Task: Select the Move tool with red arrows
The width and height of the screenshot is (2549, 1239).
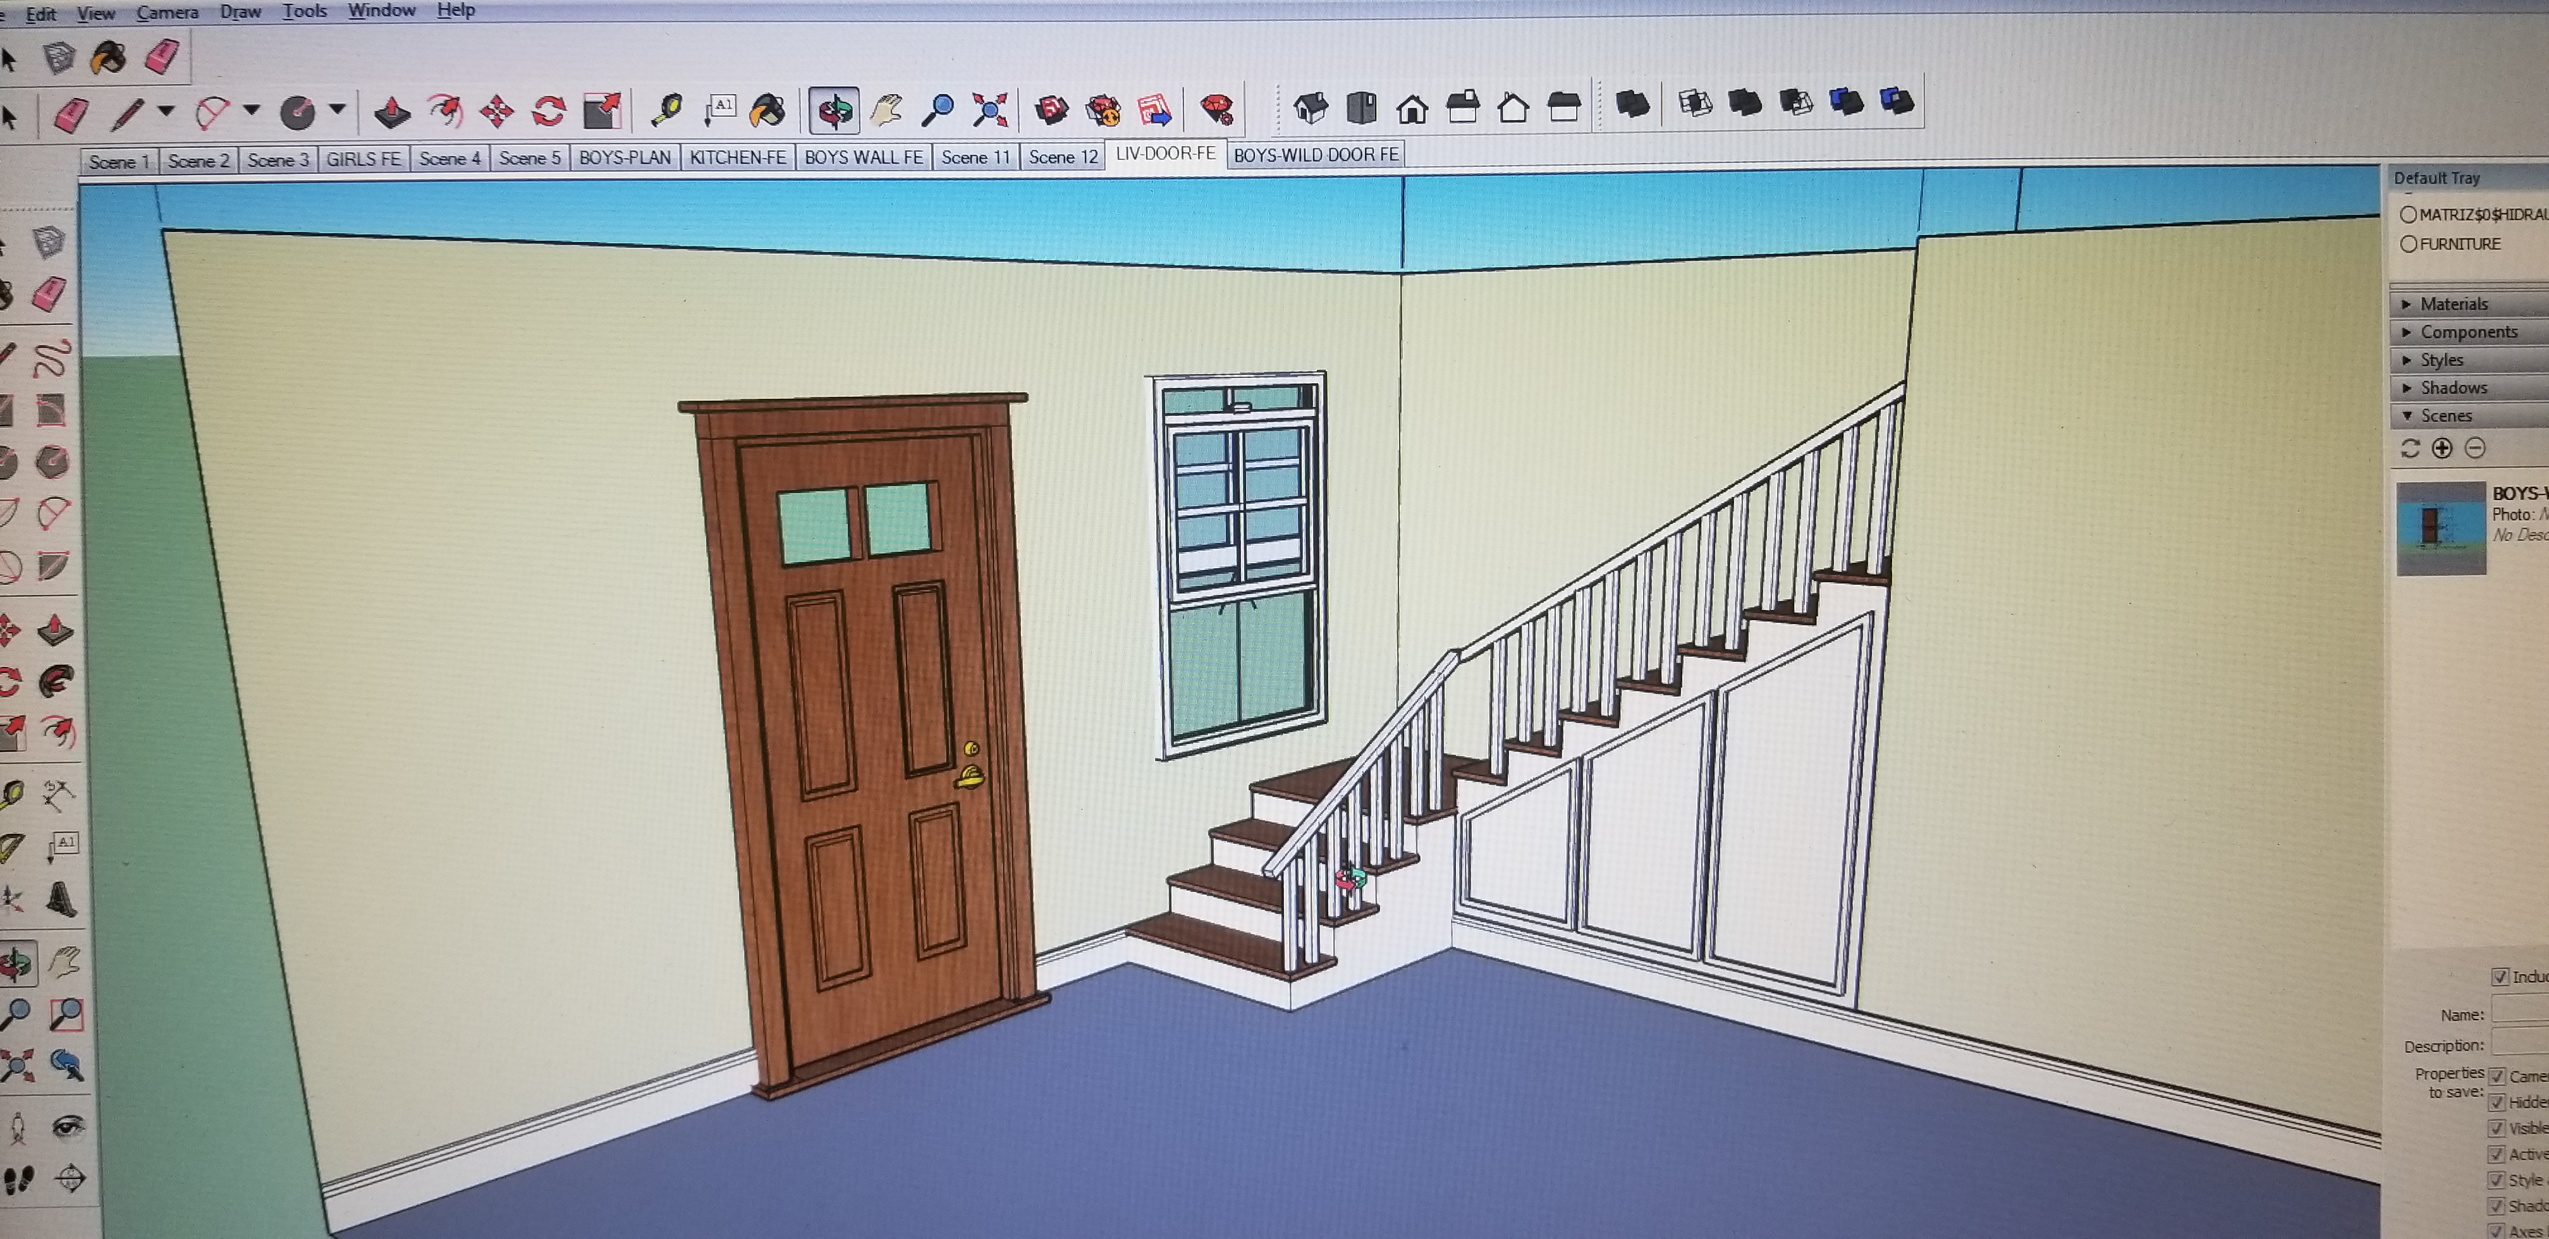Action: point(497,110)
